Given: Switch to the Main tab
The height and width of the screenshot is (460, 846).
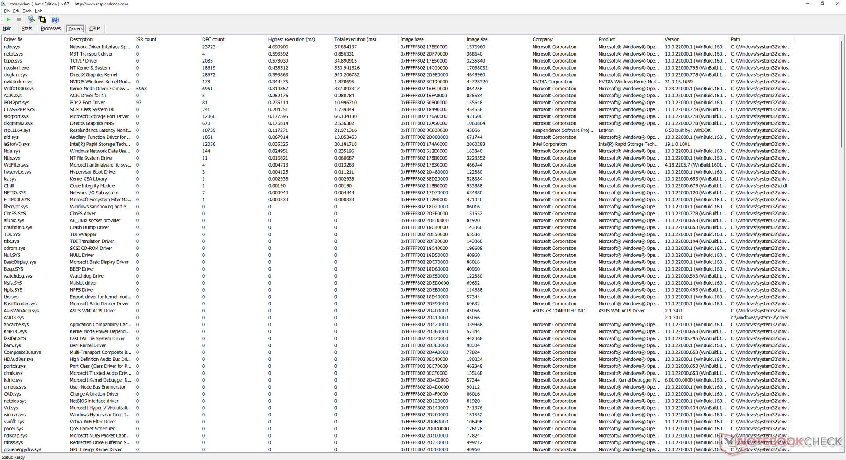Looking at the screenshot, I should tap(7, 29).
